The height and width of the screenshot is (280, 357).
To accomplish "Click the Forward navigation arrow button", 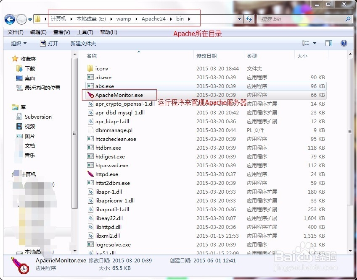I will click(22, 19).
